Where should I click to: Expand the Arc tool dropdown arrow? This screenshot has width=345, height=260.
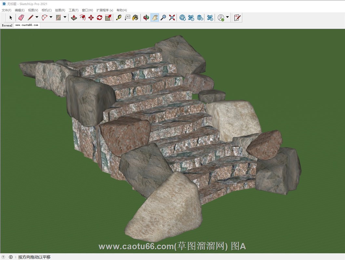51,18
